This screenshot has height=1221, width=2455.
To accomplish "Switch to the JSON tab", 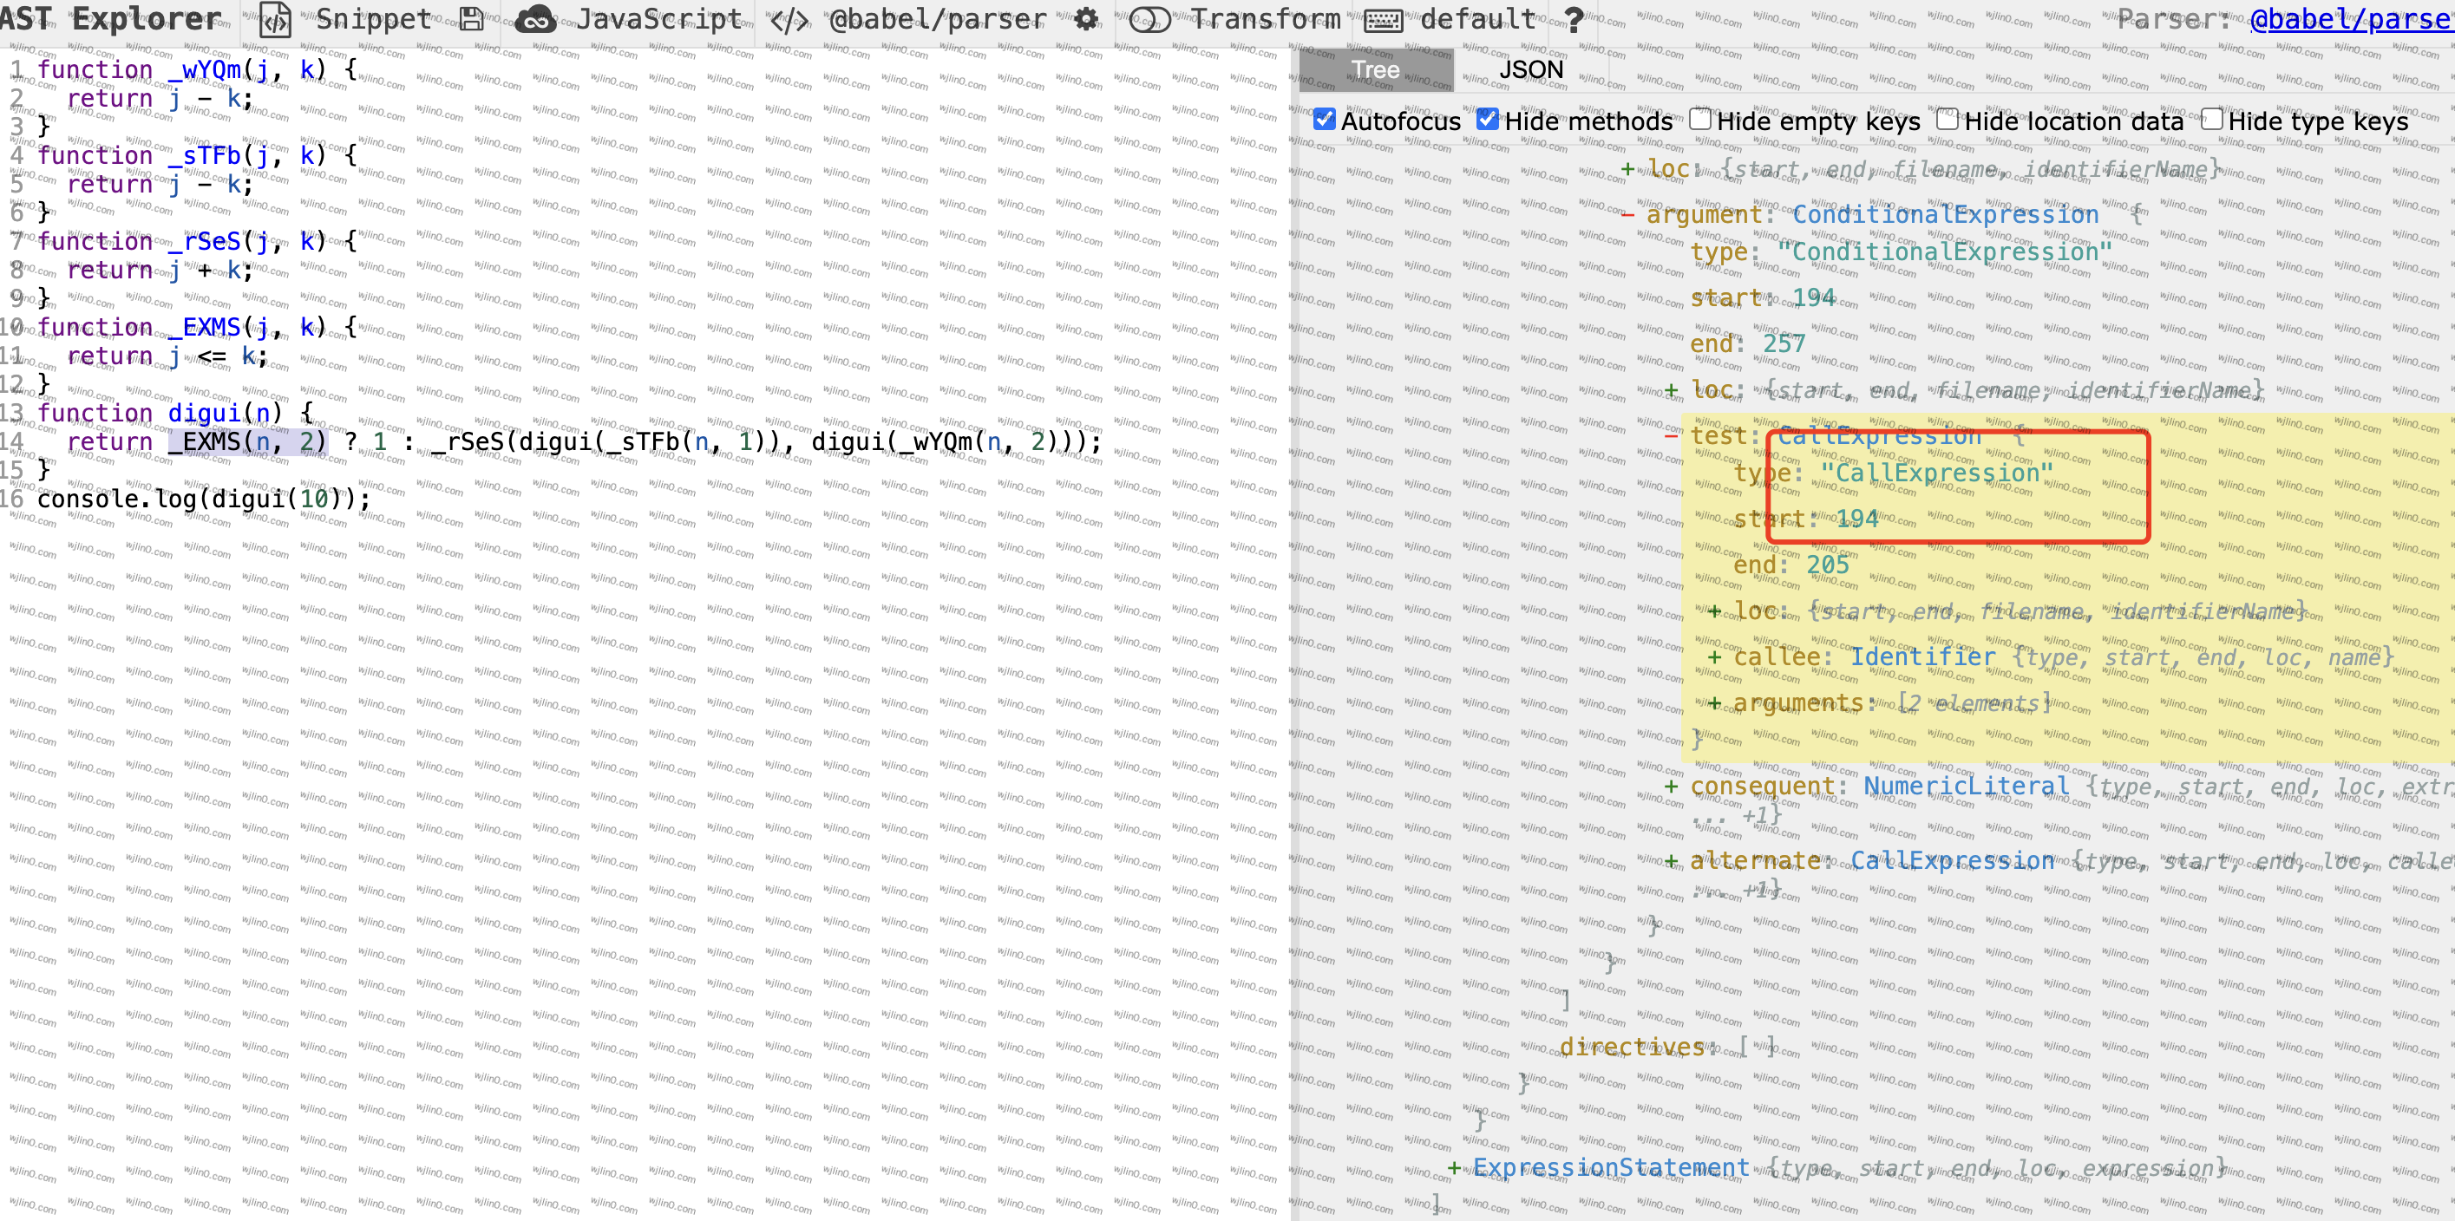I will pyautogui.click(x=1531, y=69).
